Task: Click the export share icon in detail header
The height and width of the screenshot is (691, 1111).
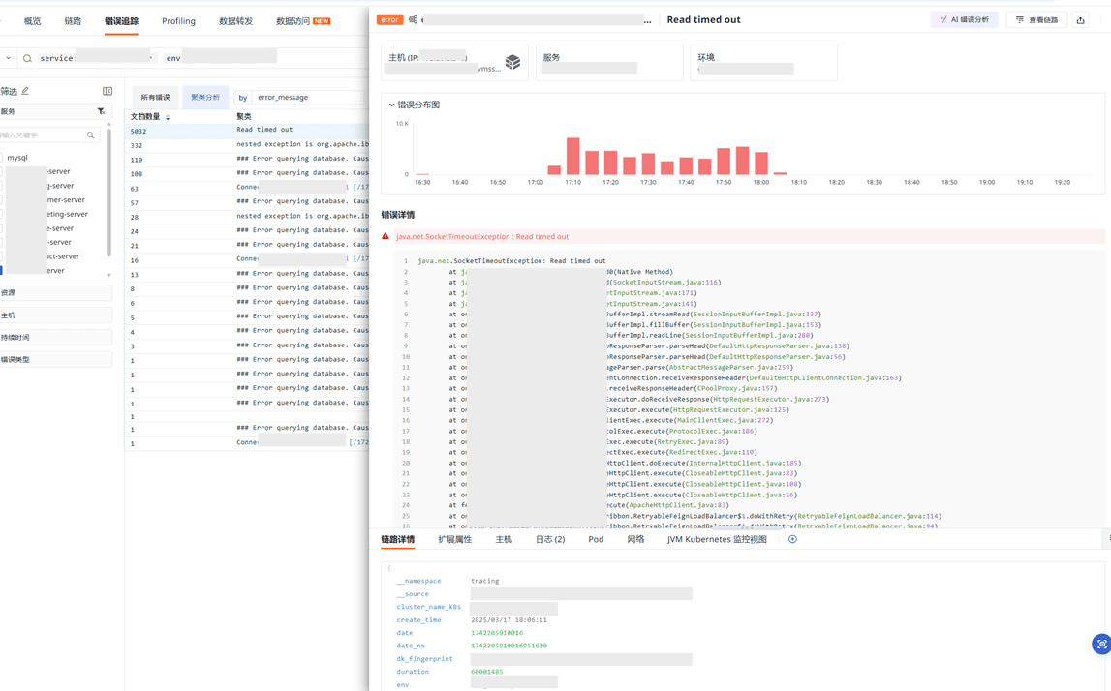Action: 1080,20
